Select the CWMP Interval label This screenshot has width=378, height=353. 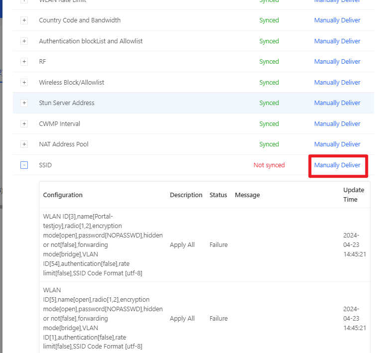click(60, 124)
